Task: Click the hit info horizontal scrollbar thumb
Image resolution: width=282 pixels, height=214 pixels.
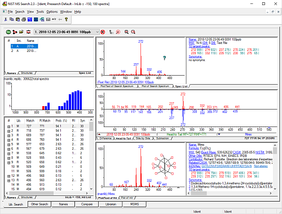Action: coord(199,193)
